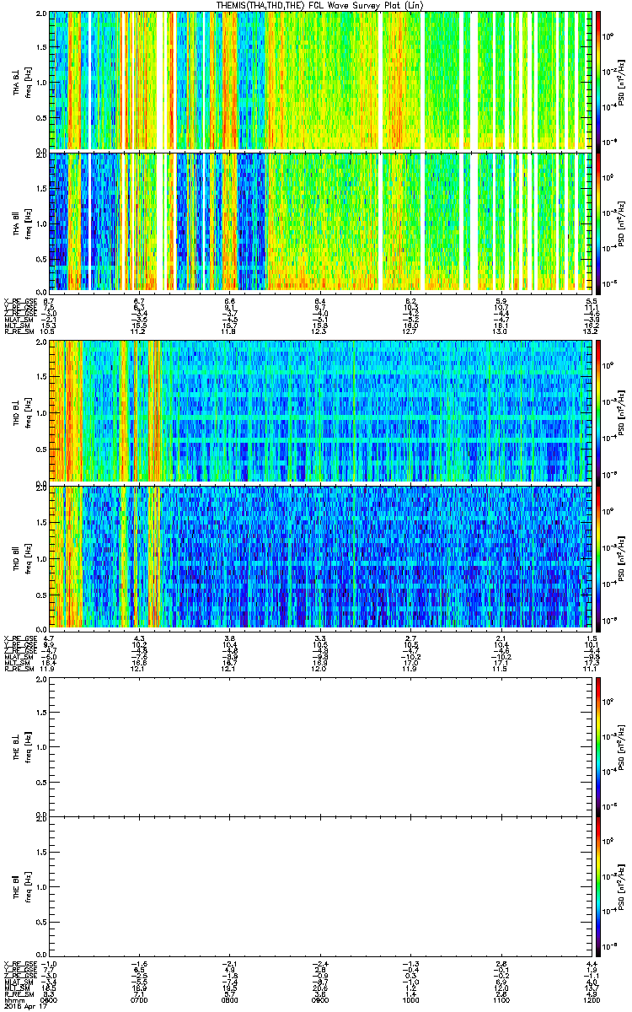
Task: Click the 0700 time tick label
Action: click(x=139, y=999)
